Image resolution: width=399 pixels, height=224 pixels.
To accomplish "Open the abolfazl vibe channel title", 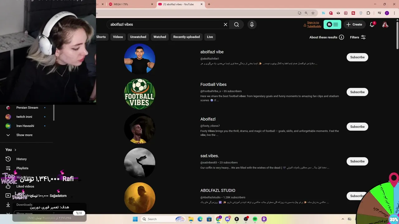I will click(x=212, y=52).
